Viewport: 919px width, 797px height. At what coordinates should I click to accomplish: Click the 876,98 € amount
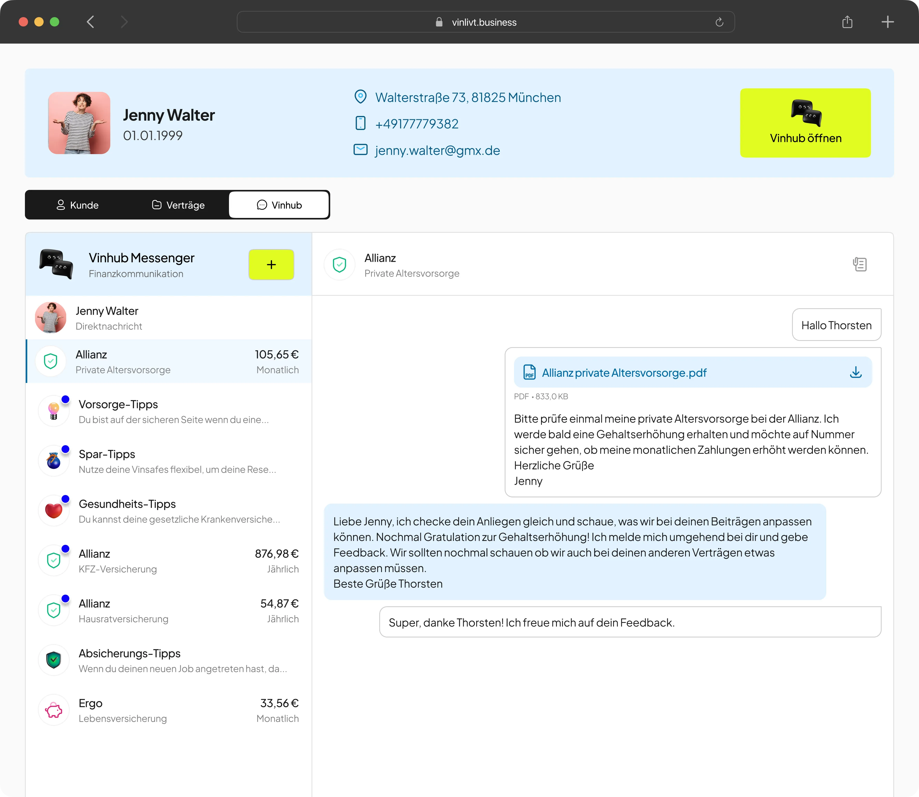coord(276,554)
